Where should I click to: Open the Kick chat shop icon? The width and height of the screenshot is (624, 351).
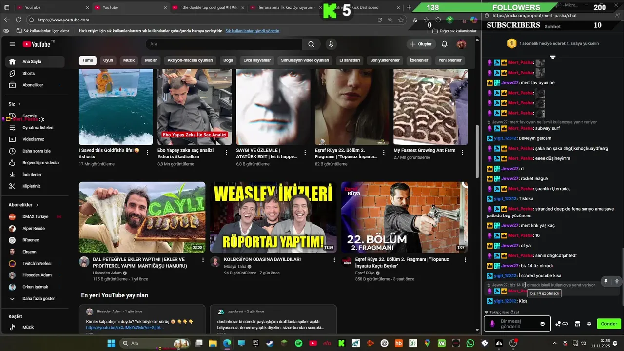pos(577,324)
